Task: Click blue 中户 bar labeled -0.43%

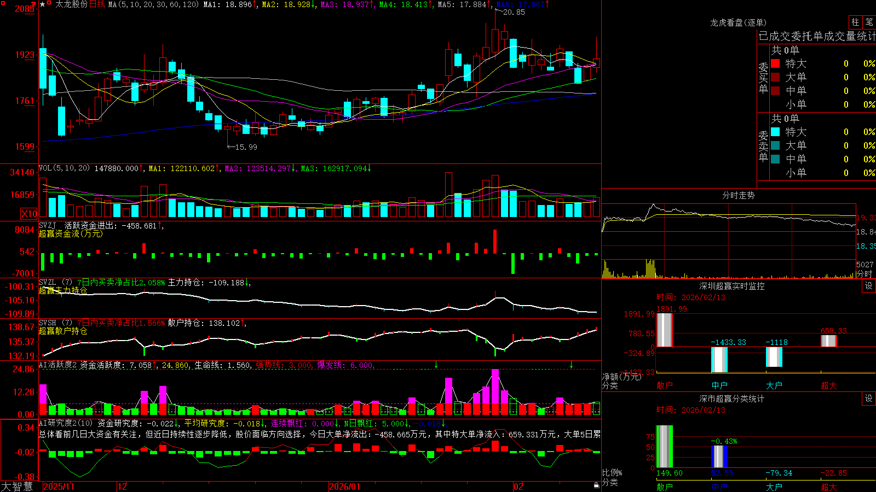Action: point(719,456)
